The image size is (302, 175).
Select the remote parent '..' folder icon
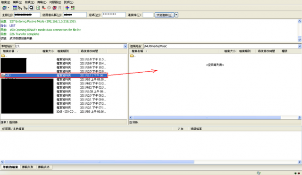[x=132, y=56]
